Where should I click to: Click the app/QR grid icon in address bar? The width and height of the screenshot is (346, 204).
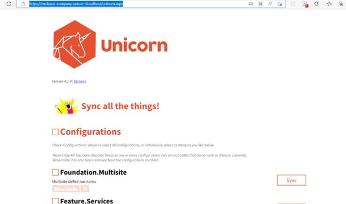tap(261, 4)
